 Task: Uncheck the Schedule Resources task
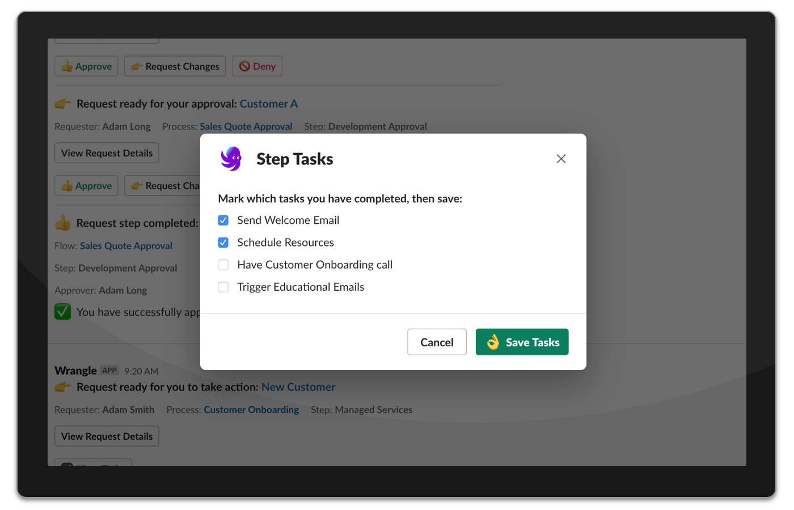click(223, 243)
